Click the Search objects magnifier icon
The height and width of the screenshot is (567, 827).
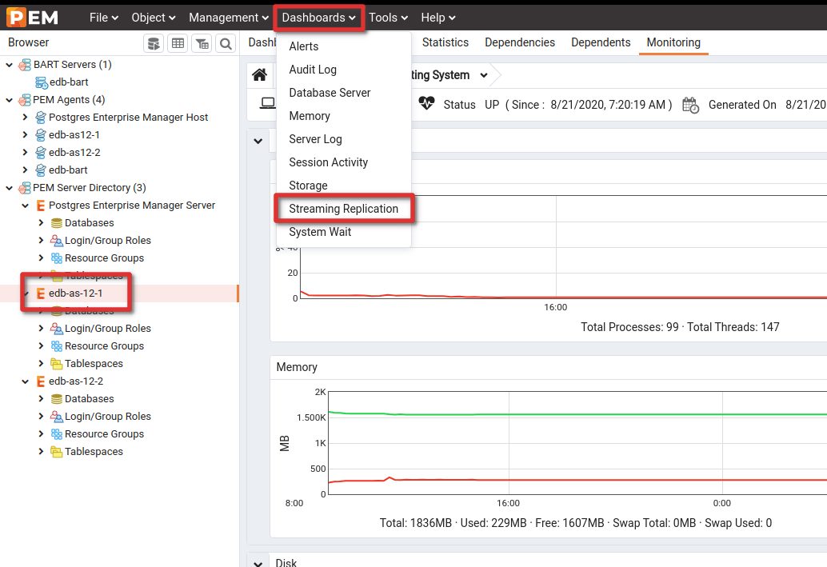pos(226,43)
